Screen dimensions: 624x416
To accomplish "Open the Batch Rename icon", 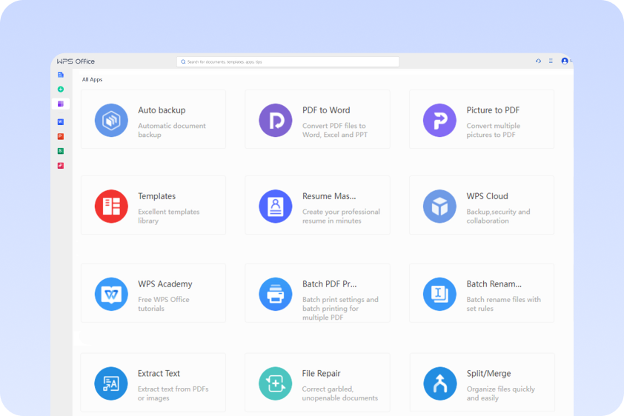I will (439, 294).
